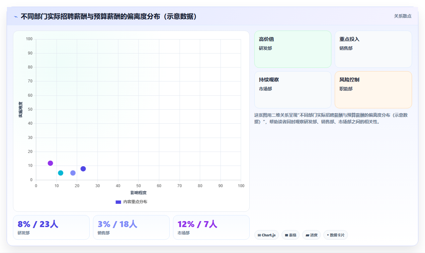
Task: Click the 内容重点分布 legend label
Action: pos(135,202)
